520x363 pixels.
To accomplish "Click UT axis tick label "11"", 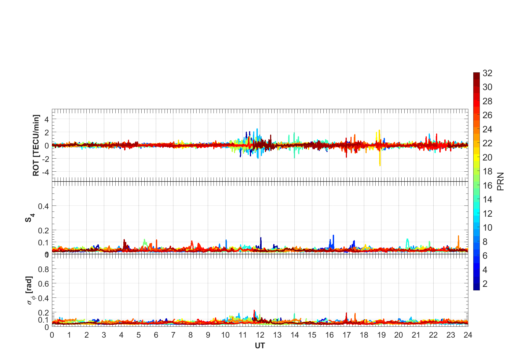I will point(243,335).
